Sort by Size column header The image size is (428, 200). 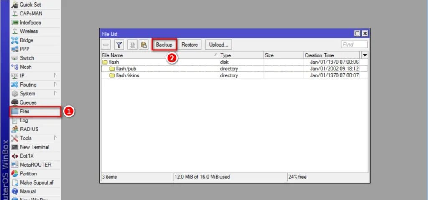284,55
